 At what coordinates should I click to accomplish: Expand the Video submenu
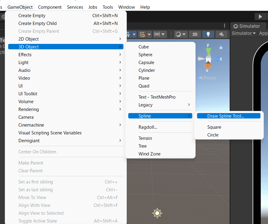66,78
